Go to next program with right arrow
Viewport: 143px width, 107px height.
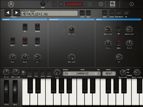pos(17,13)
